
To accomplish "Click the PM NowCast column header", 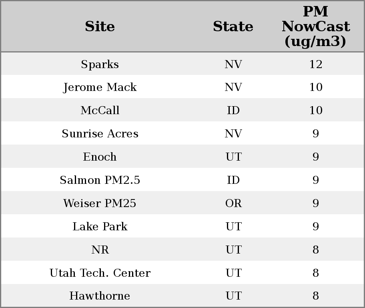I will tap(315, 26).
